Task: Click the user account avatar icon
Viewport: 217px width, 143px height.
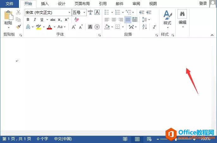Action: click(x=213, y=4)
